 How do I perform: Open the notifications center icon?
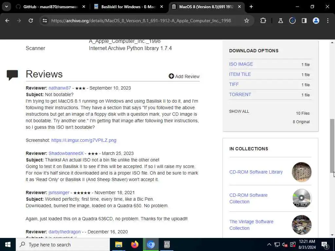(325, 244)
